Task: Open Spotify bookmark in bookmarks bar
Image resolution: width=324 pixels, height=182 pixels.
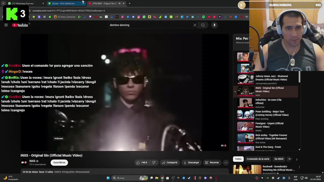Action: [x=204, y=17]
